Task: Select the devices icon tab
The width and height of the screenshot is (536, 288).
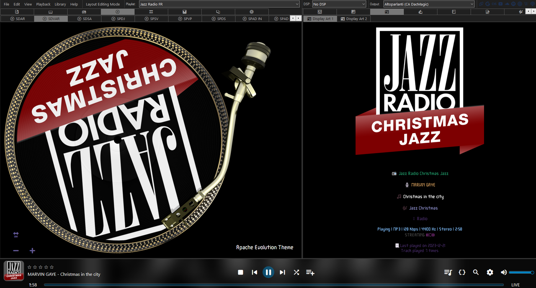Action: pos(218,12)
